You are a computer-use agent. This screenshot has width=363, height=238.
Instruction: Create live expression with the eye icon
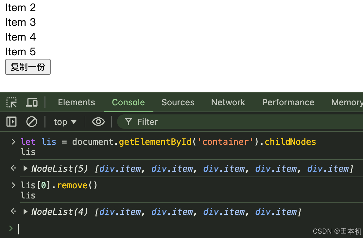(98, 122)
